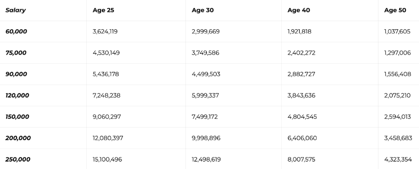Click the cell showing 3,624,119
419x169 pixels.
pyautogui.click(x=107, y=31)
